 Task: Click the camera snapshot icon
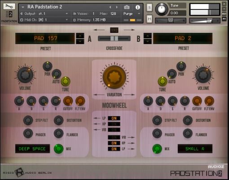click(x=127, y=7)
